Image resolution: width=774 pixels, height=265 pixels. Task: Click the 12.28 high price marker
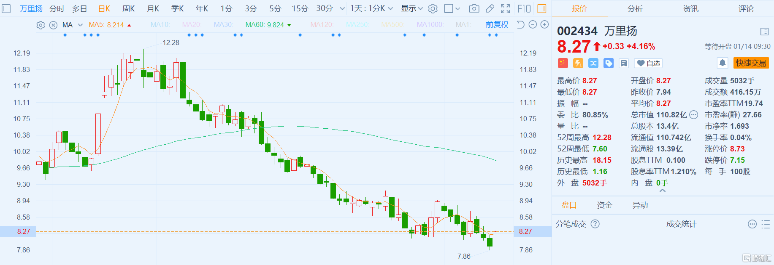(171, 42)
